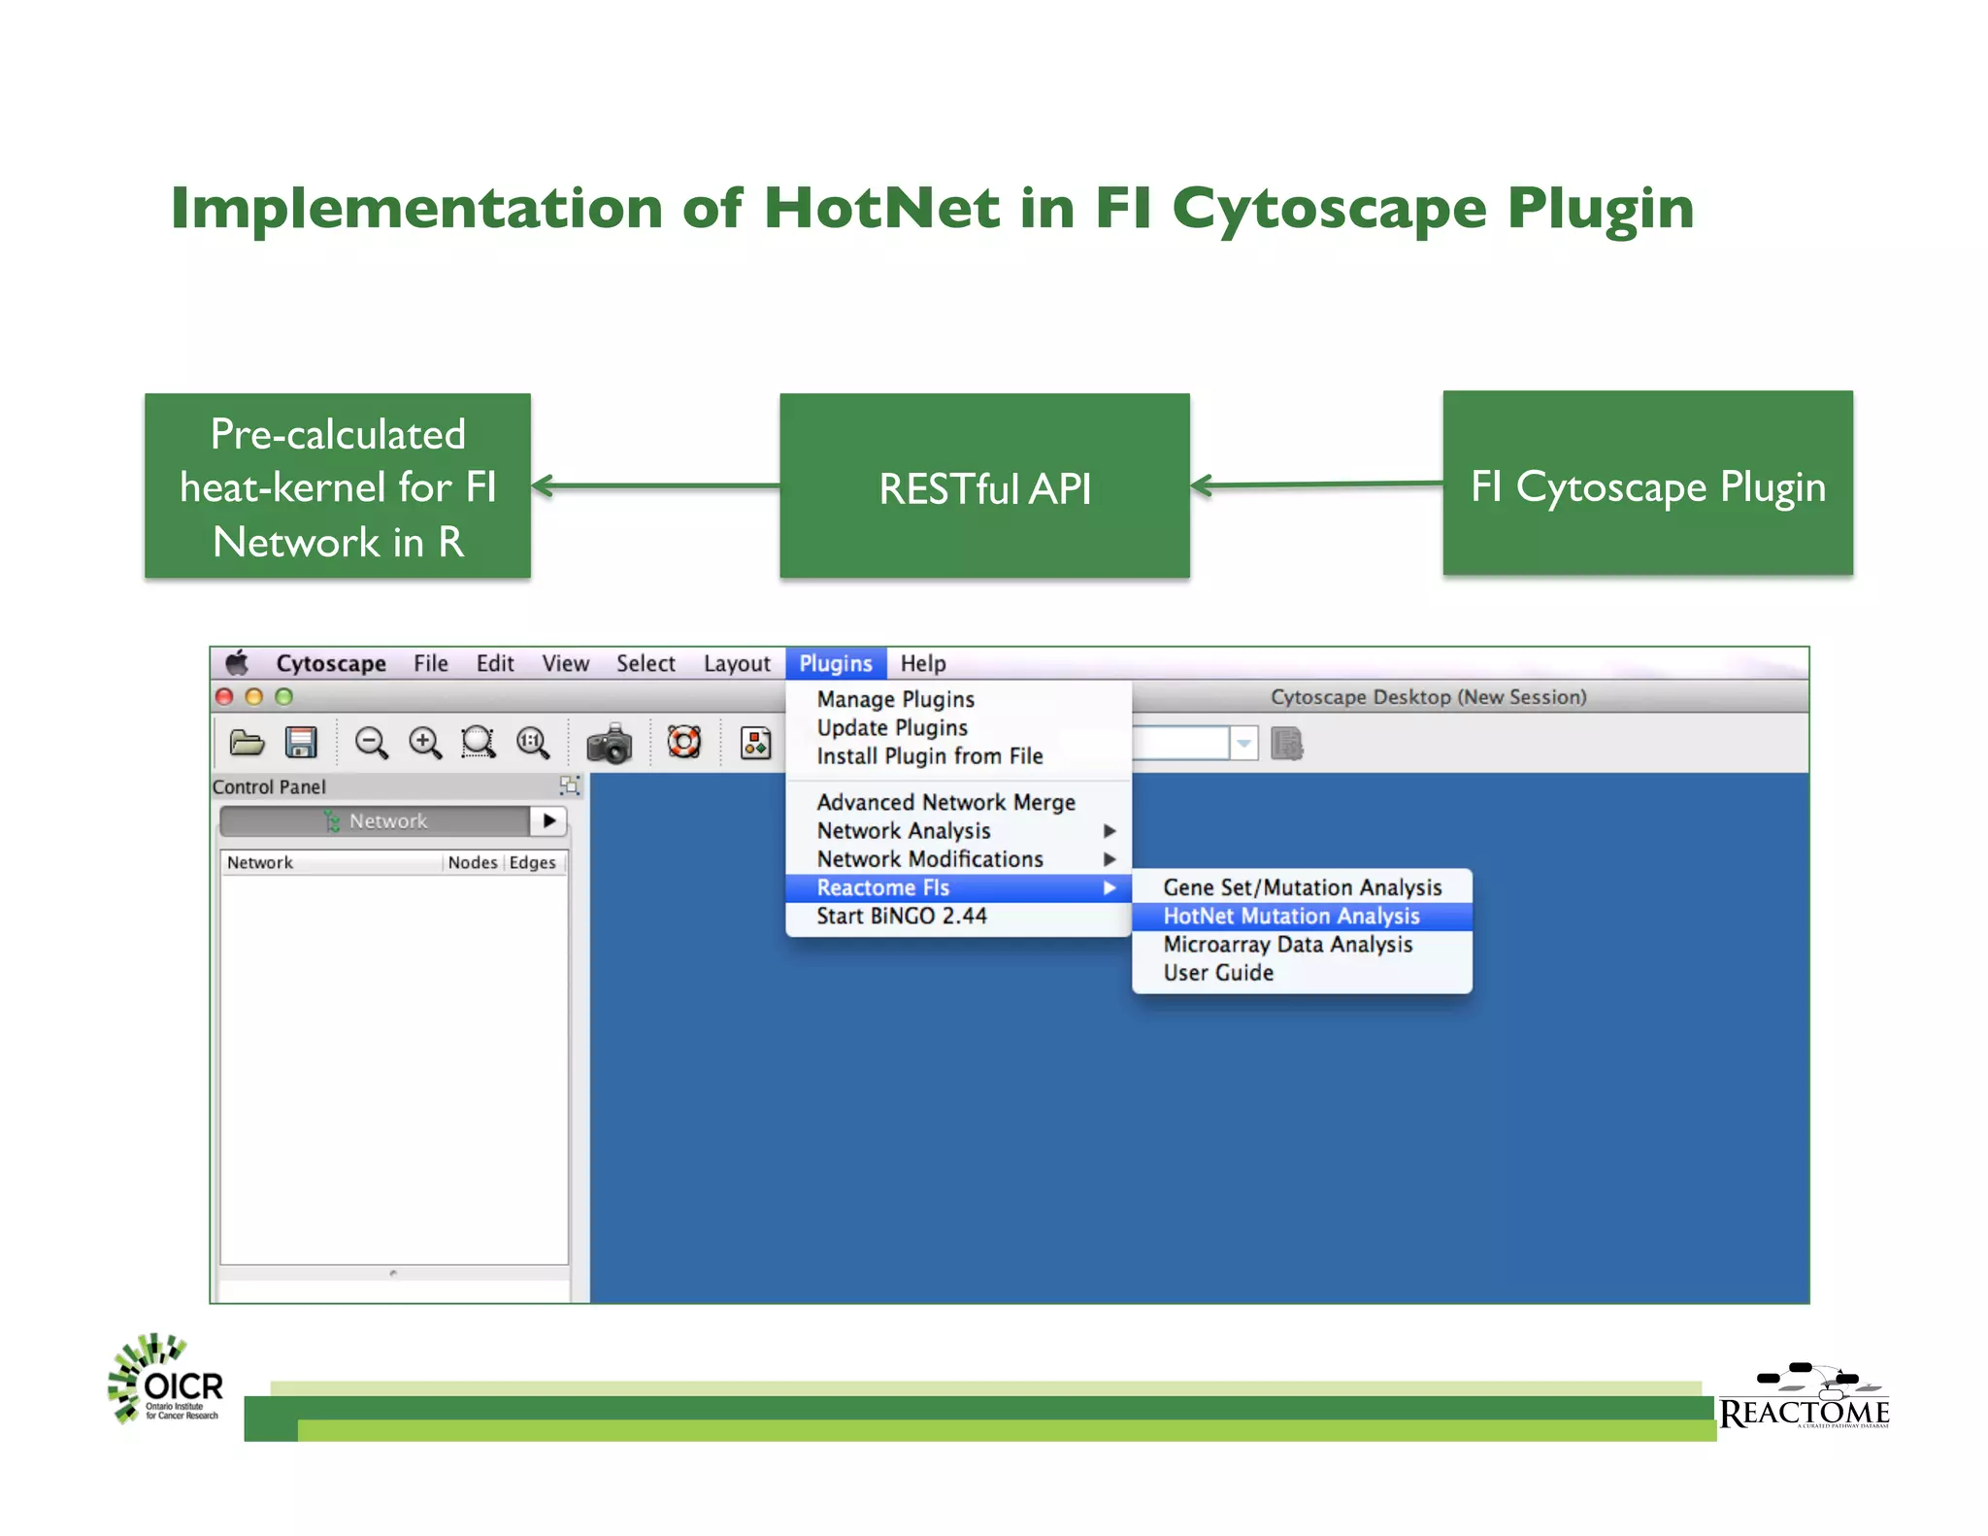Image resolution: width=1988 pixels, height=1536 pixels.
Task: Fit network to window with 1:1 magnifier
Action: (x=533, y=744)
